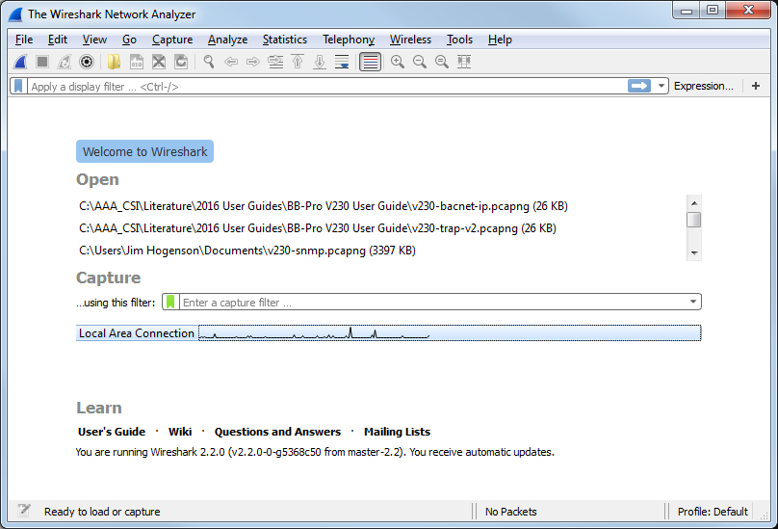
Task: Add a display filter button with plus
Action: tap(756, 86)
